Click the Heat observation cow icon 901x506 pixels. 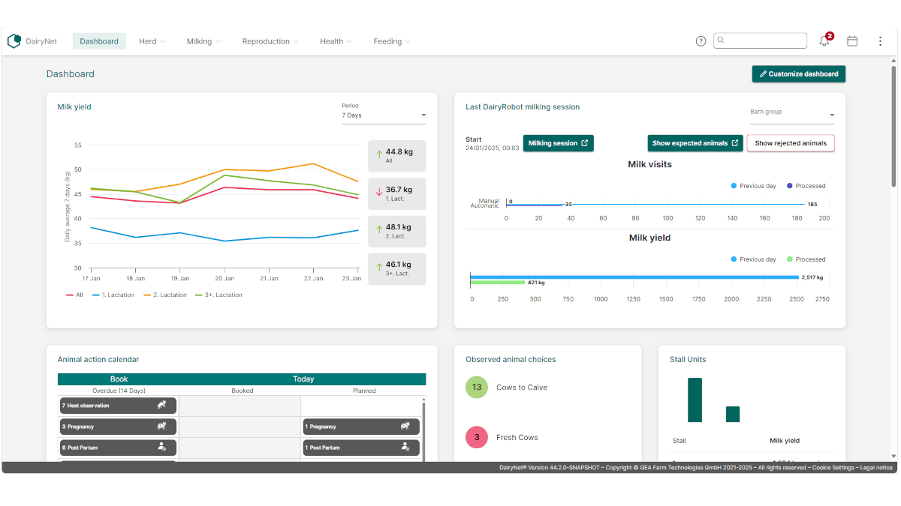pyautogui.click(x=161, y=406)
